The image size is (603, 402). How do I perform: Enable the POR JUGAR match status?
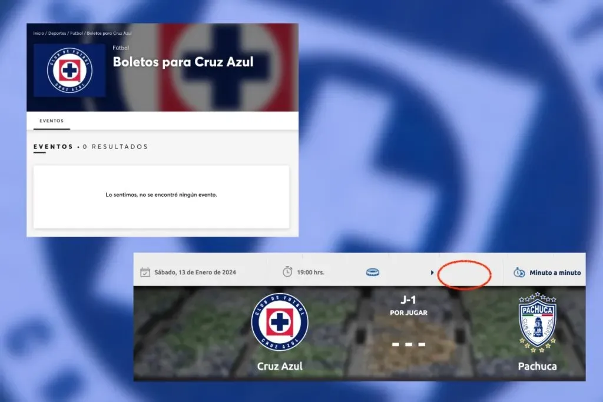coord(408,313)
